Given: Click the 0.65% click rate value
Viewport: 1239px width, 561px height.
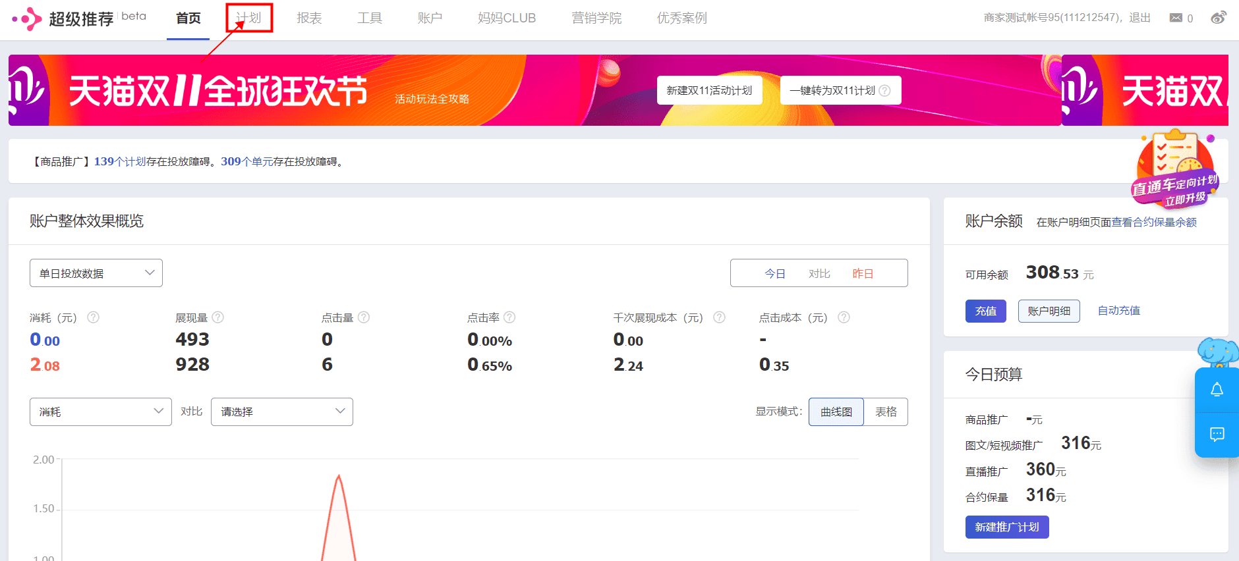Looking at the screenshot, I should point(490,365).
